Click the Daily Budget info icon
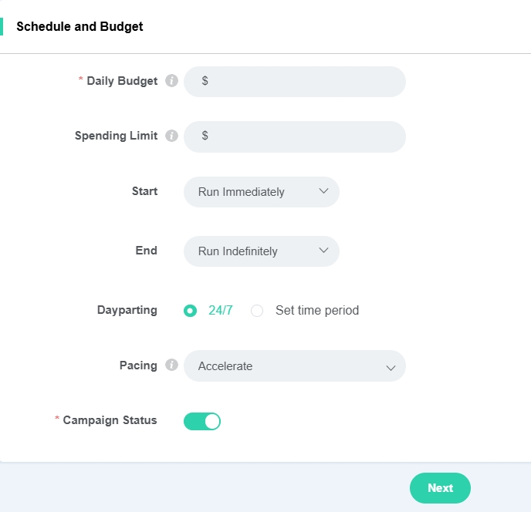The height and width of the screenshot is (512, 531). pyautogui.click(x=171, y=81)
